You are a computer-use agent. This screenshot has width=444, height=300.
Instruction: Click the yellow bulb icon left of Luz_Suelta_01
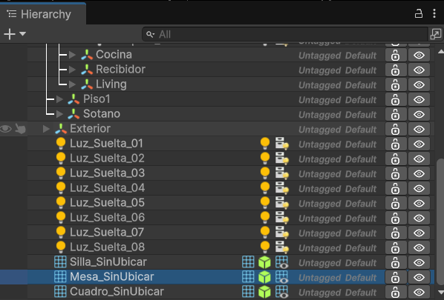tap(61, 143)
